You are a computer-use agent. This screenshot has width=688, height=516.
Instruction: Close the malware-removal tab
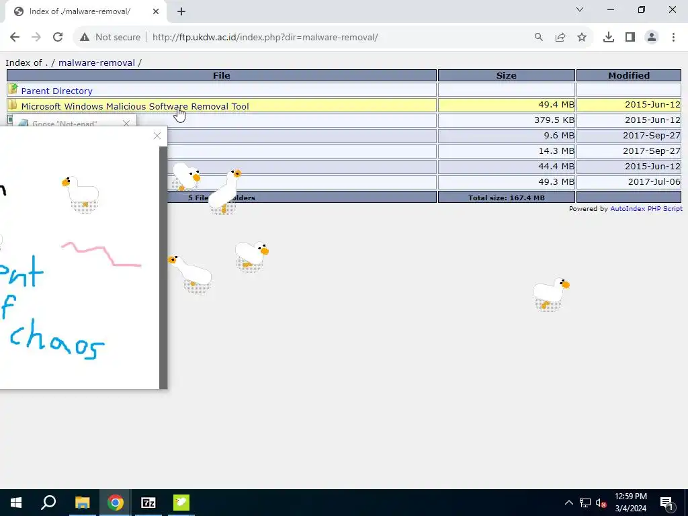[156, 12]
